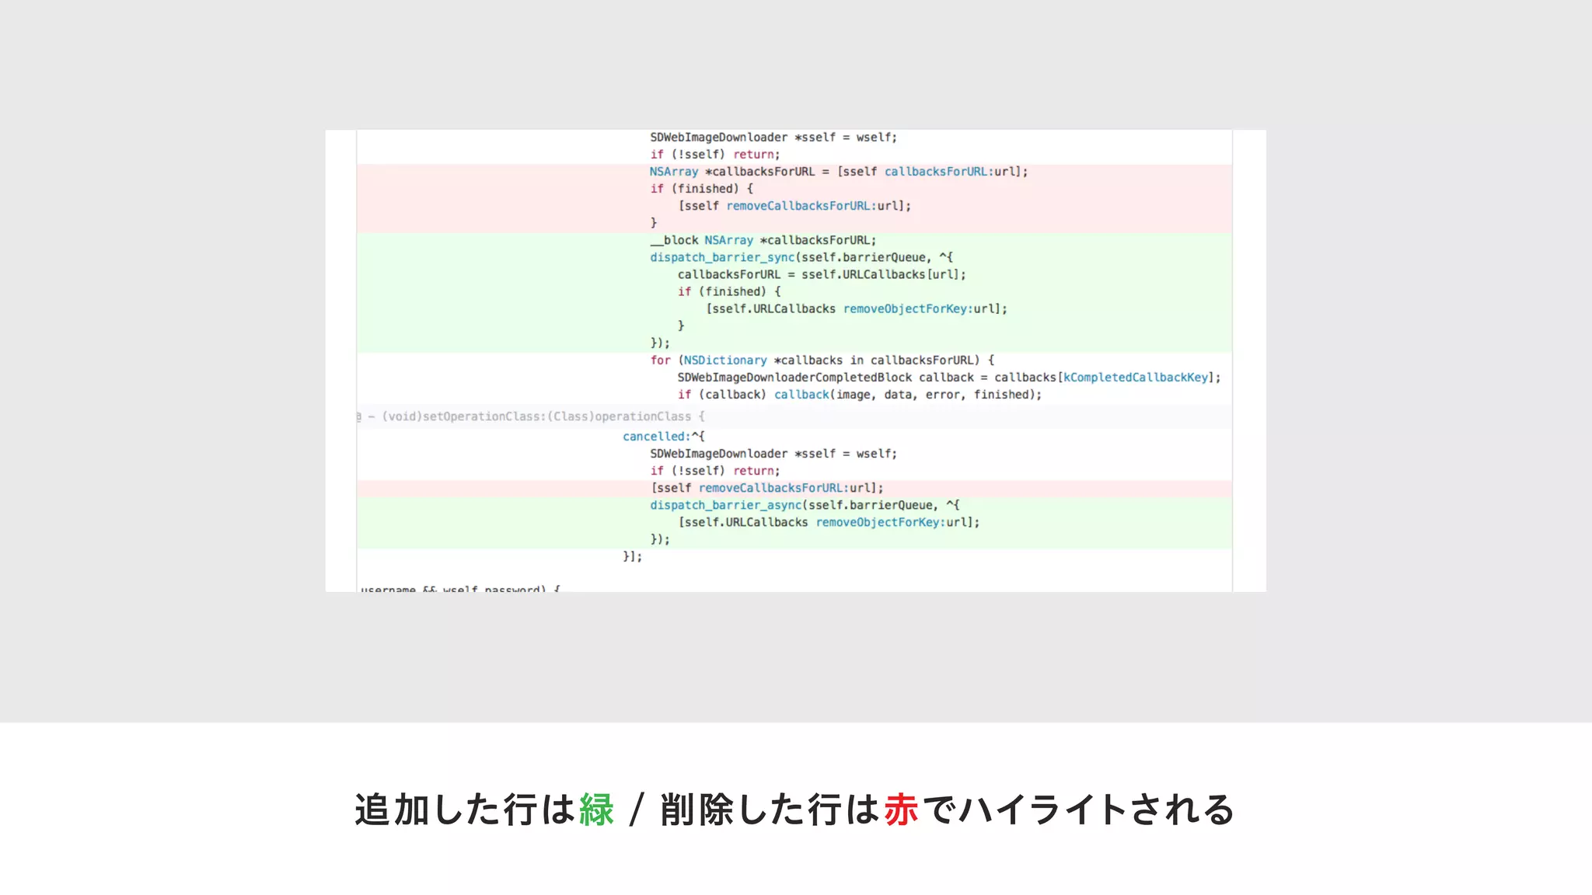Click the added line 'callbacksForURL = sself.URLCallbacks[url];'
The height and width of the screenshot is (895, 1592).
pyautogui.click(x=822, y=274)
